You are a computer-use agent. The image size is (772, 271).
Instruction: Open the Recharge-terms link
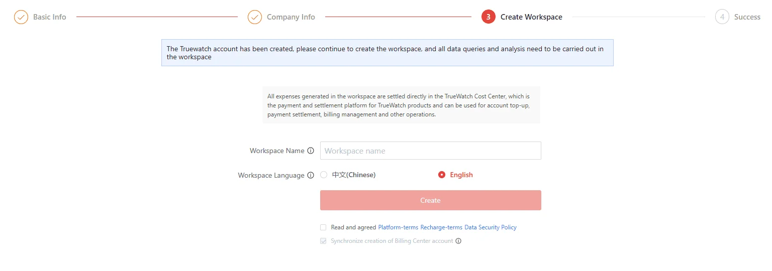click(x=441, y=227)
